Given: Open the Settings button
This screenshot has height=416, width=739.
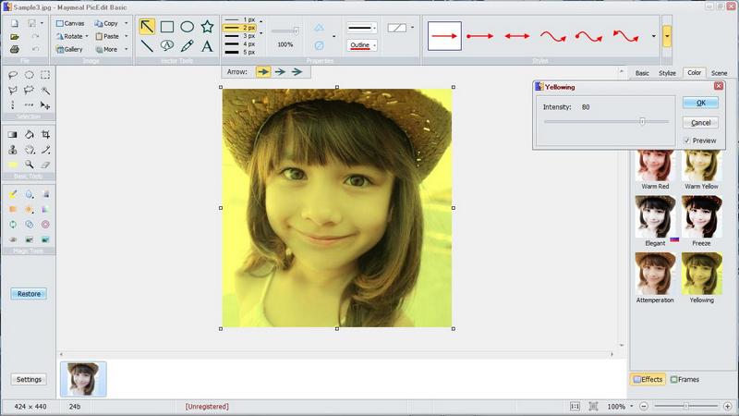Looking at the screenshot, I should (29, 379).
